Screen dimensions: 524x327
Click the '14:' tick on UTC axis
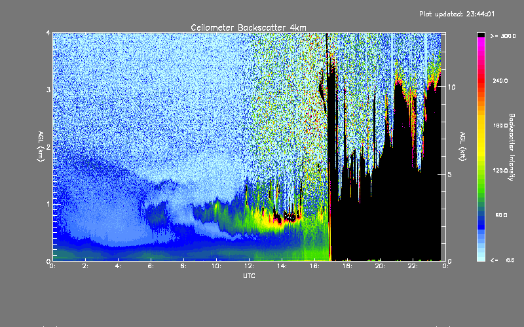pyautogui.click(x=282, y=266)
